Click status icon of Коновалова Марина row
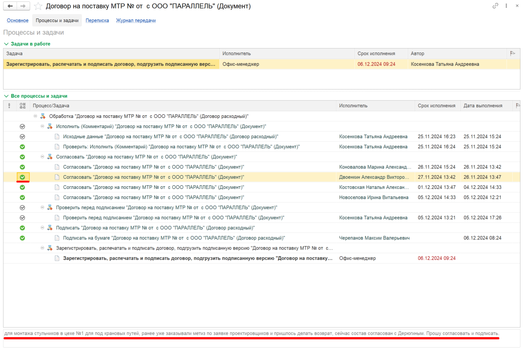 pos(23,167)
